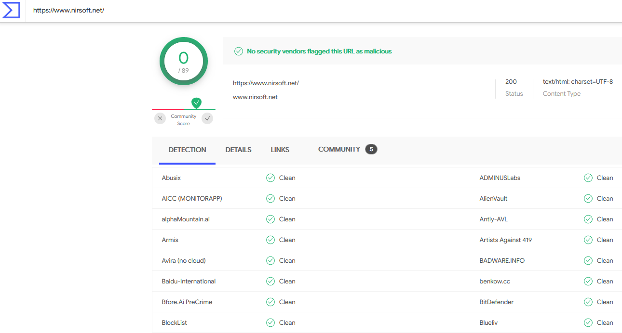Click the green check next to no-vendors-flagged message
622x333 pixels.
(238, 51)
